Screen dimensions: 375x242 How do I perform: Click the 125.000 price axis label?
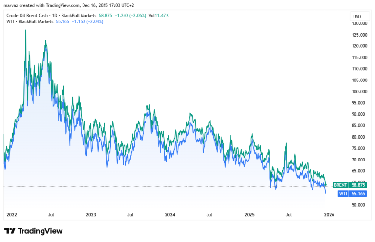(359, 35)
